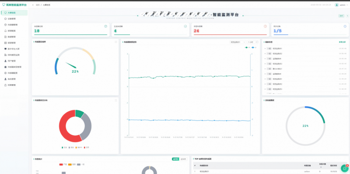This screenshot has width=350, height=174.
Task: Click the admin username text
Action: pos(343,5)
